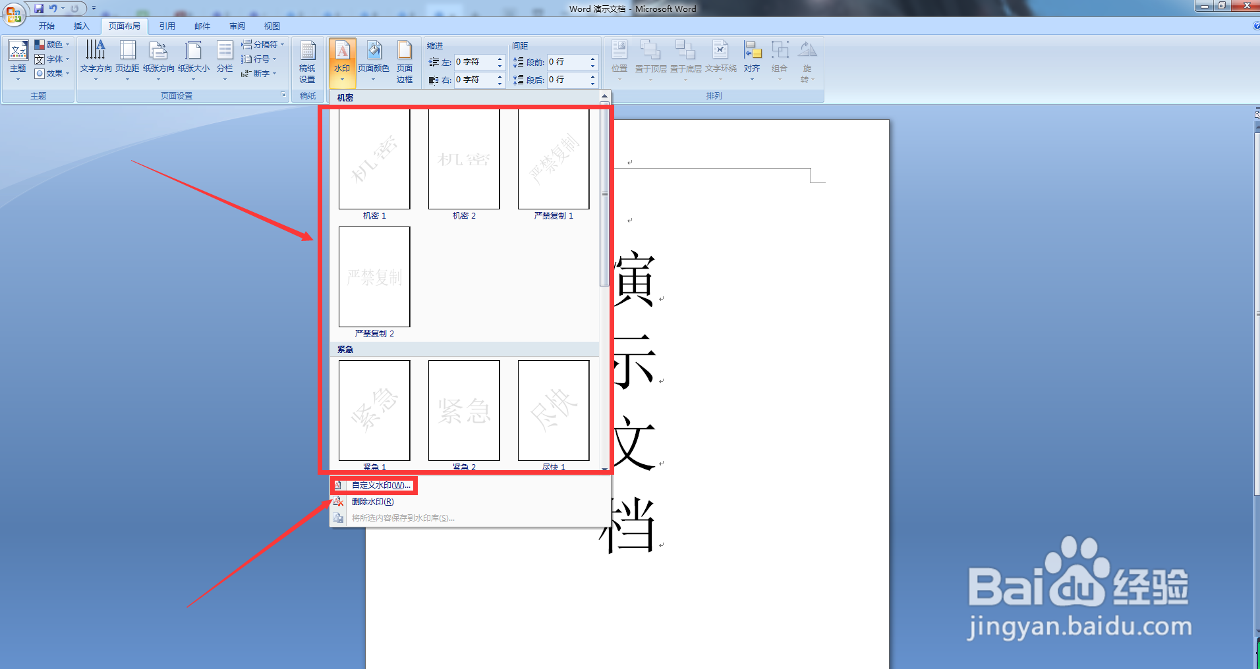Click the left indent 左 input field
This screenshot has height=669, width=1260.
point(475,62)
